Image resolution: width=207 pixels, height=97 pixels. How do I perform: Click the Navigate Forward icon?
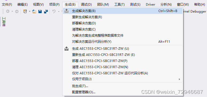coord(17,11)
